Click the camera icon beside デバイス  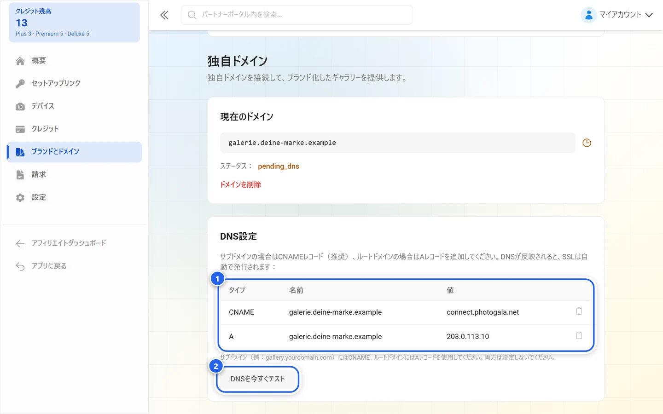click(x=20, y=107)
